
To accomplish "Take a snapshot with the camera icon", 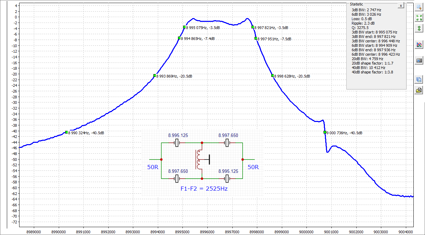I will point(419,60).
